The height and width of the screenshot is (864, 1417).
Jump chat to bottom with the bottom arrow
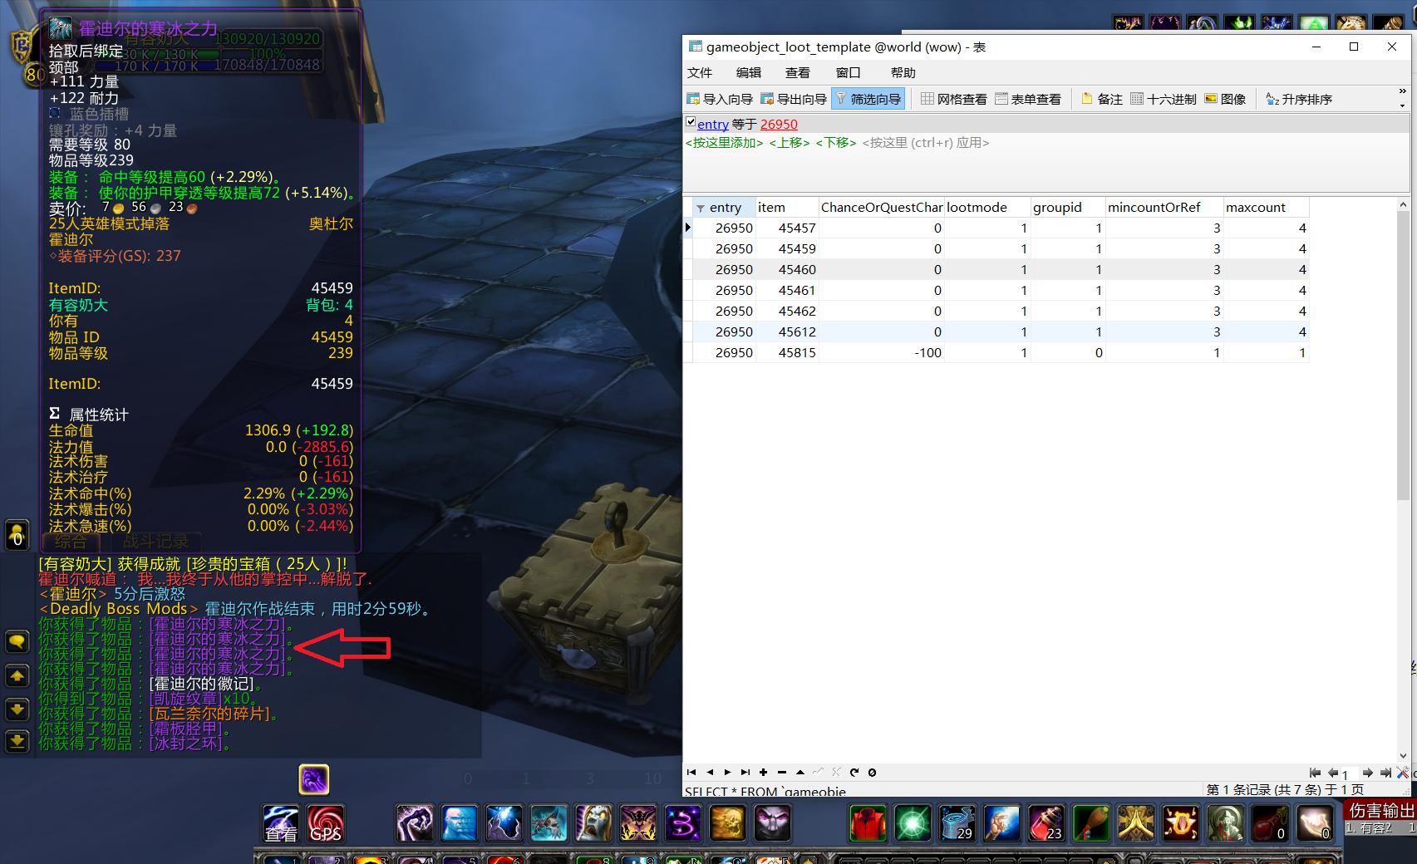(17, 740)
